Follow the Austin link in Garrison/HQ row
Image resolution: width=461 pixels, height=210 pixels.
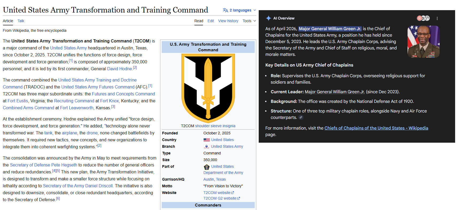(209, 179)
